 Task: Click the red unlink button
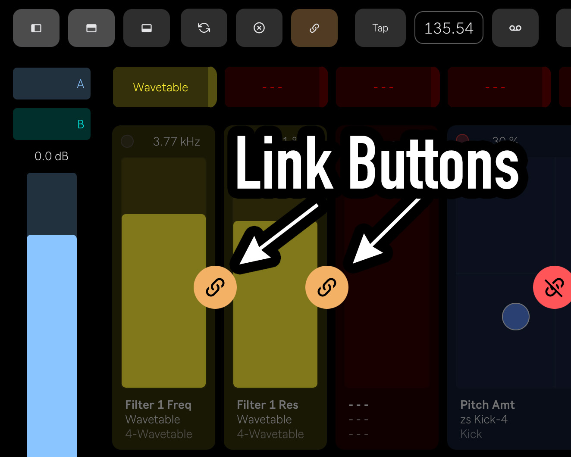(554, 287)
